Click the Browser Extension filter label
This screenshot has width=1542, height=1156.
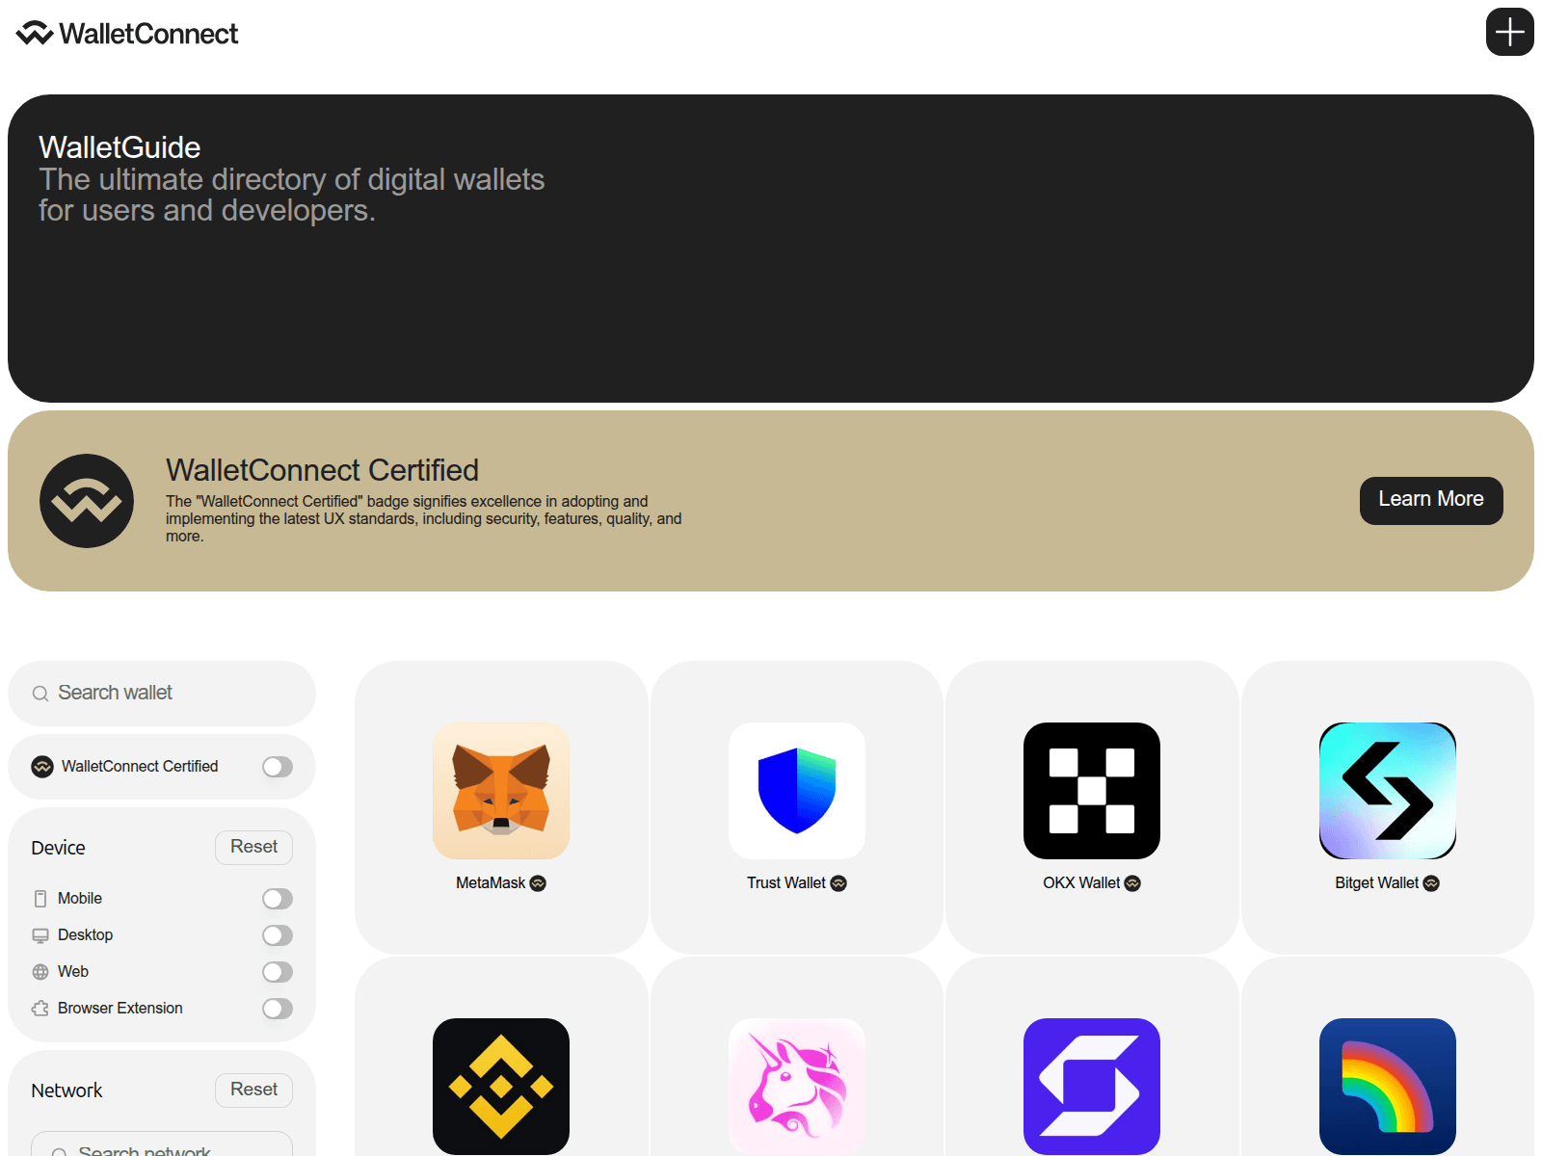pos(120,1009)
